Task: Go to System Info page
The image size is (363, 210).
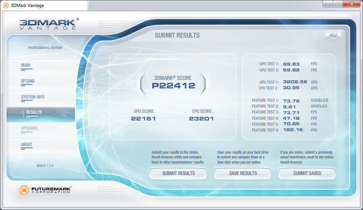Action: point(41,98)
